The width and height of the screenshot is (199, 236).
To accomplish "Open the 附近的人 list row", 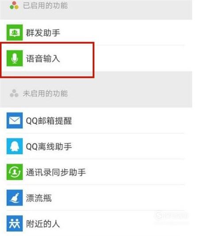I will [x=96, y=223].
